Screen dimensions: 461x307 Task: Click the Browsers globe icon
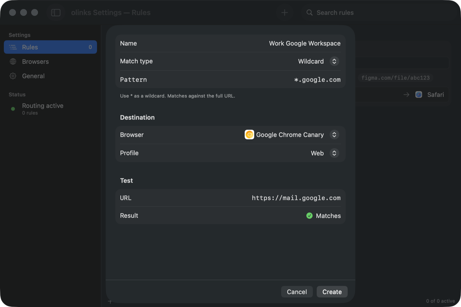coord(13,61)
